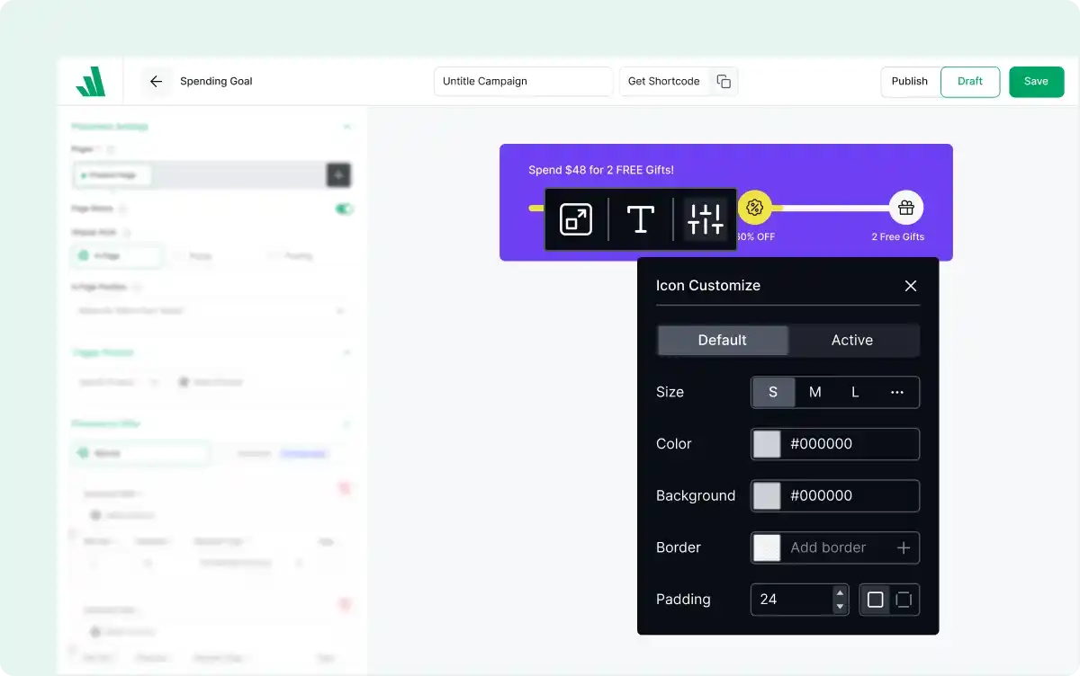Click the "2 Free Gifts" label
This screenshot has width=1080, height=676.
897,237
